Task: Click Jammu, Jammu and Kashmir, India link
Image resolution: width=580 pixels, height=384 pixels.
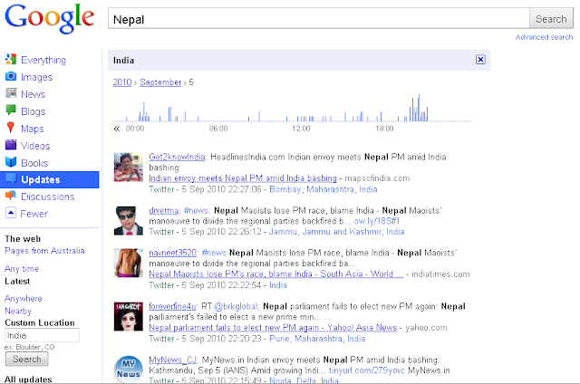Action: (x=336, y=232)
